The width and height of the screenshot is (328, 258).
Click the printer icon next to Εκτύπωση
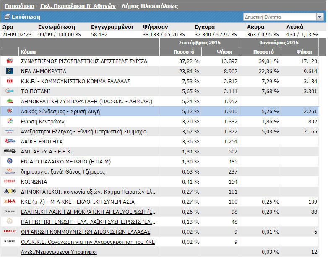(x=7, y=17)
